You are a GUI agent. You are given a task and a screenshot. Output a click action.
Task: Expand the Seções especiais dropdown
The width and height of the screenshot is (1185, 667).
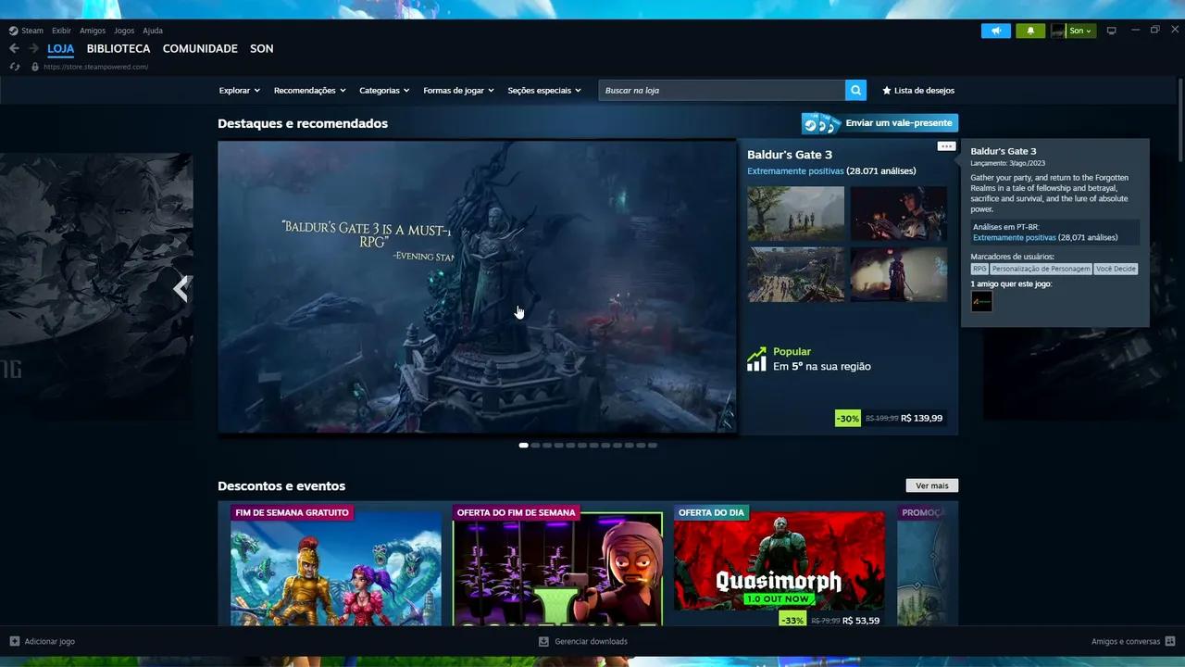tap(544, 90)
